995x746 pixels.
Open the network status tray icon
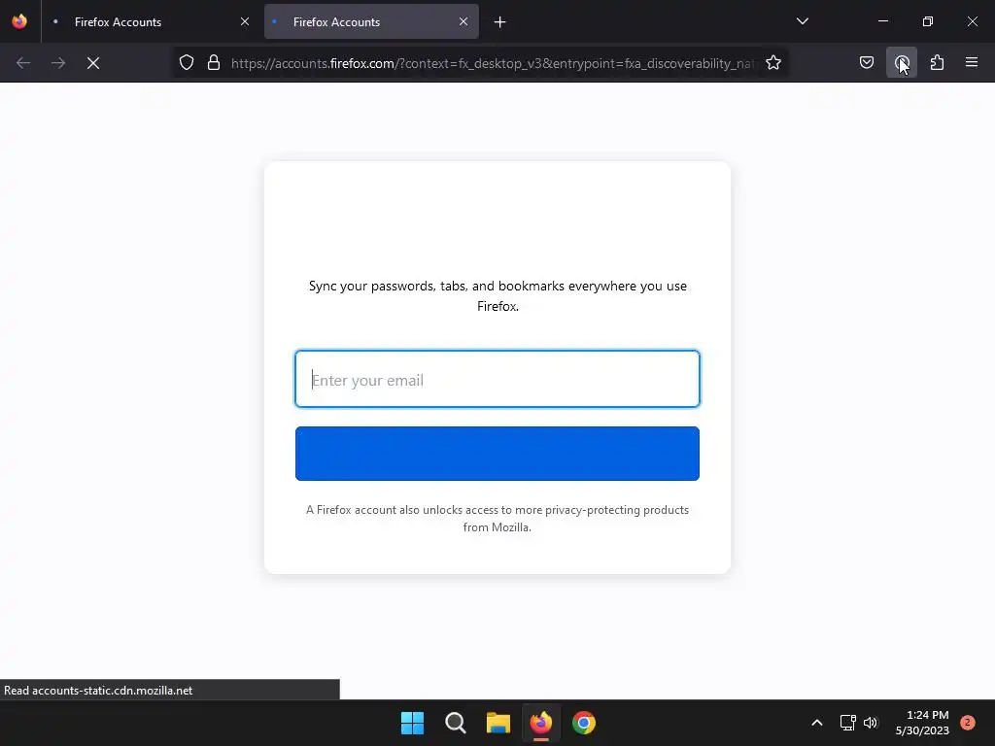point(847,723)
